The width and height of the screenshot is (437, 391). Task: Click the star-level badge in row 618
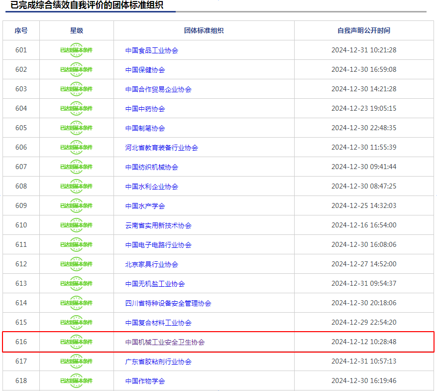click(x=76, y=381)
